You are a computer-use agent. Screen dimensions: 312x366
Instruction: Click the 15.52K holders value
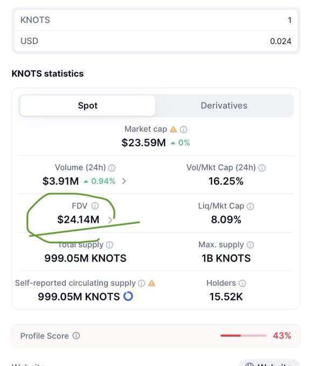(x=226, y=297)
